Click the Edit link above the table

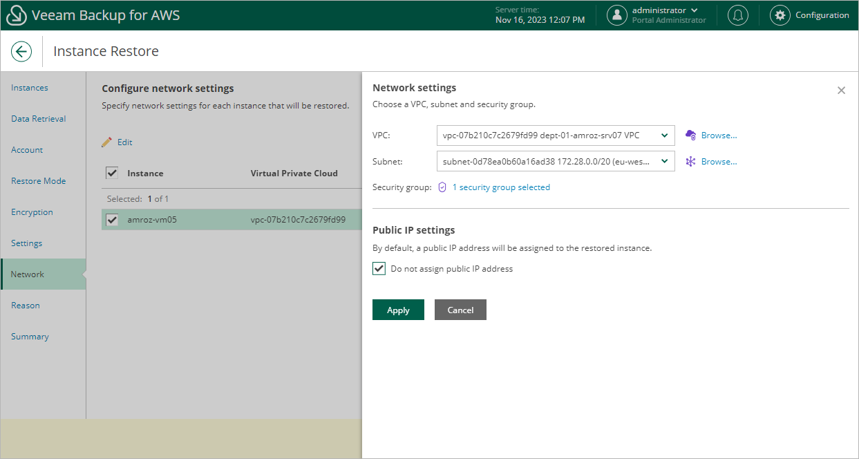click(x=124, y=142)
